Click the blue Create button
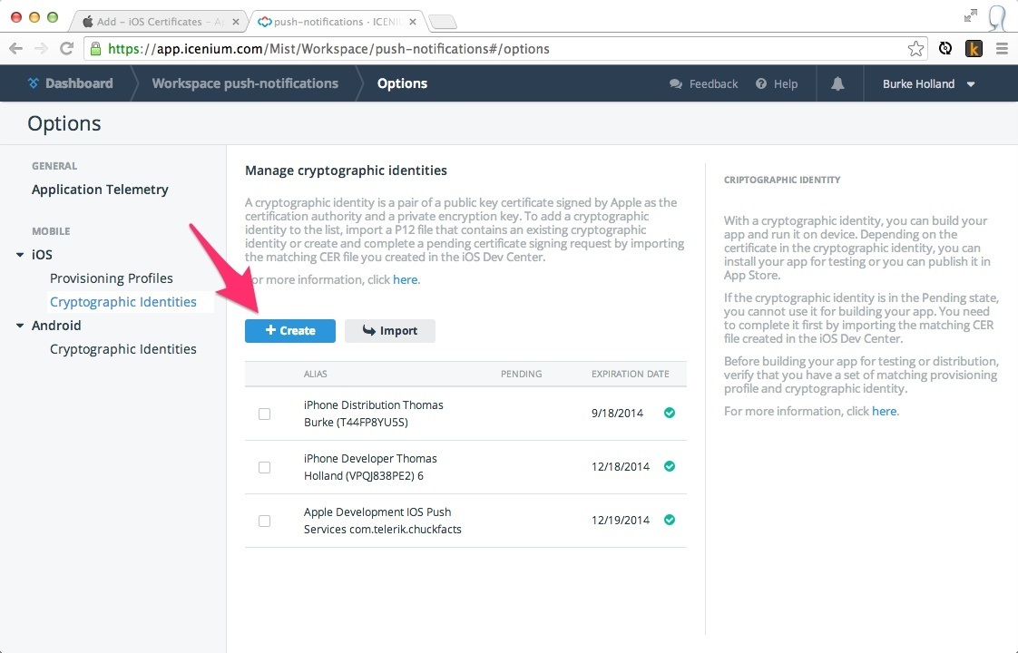The image size is (1018, 653). [290, 331]
